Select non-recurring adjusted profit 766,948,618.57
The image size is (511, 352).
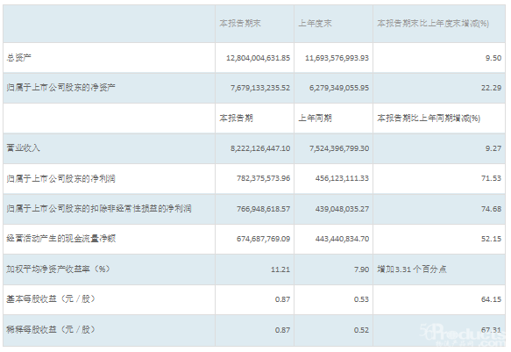point(263,209)
